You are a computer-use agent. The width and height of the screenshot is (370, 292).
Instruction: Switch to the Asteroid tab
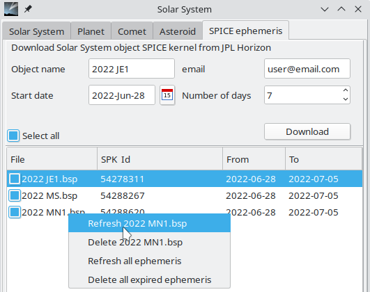click(178, 31)
